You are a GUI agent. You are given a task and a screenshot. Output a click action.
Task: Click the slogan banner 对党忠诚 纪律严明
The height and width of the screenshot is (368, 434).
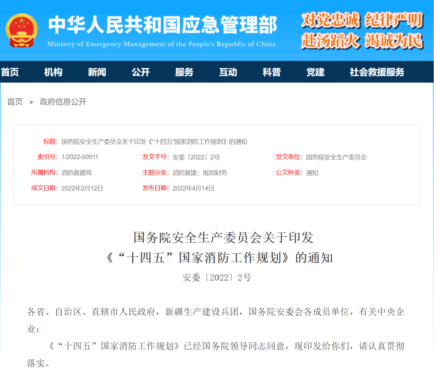[x=362, y=20]
